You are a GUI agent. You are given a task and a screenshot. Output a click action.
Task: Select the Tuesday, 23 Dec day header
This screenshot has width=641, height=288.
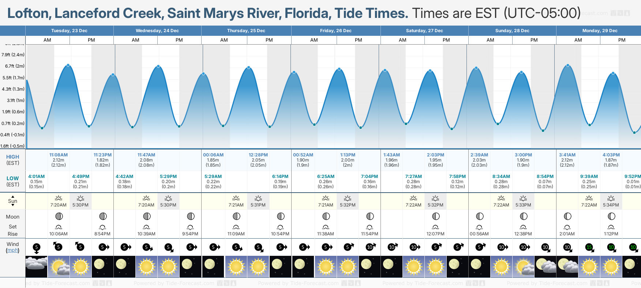point(69,31)
